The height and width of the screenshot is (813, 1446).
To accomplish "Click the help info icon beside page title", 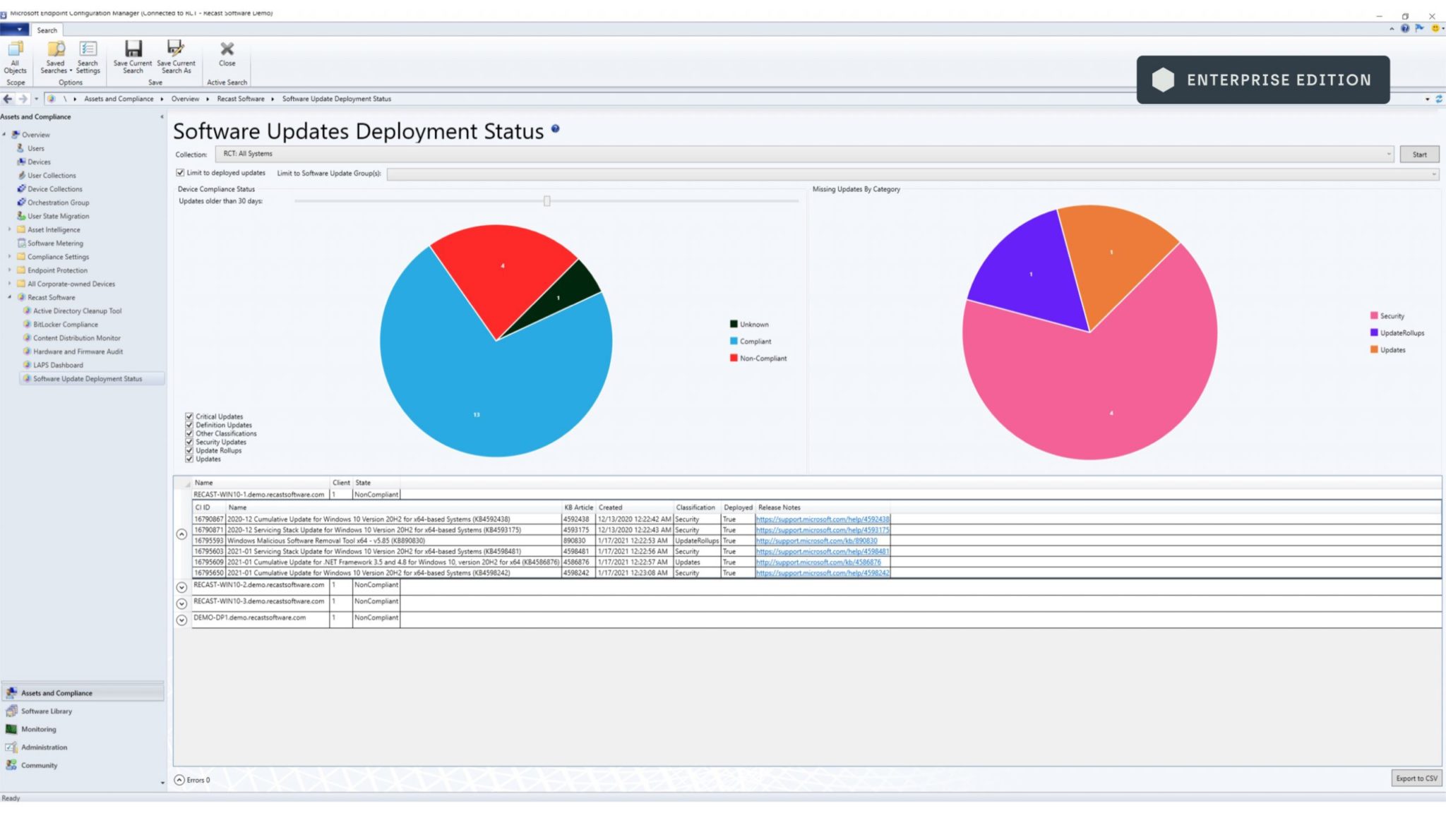I will click(556, 128).
